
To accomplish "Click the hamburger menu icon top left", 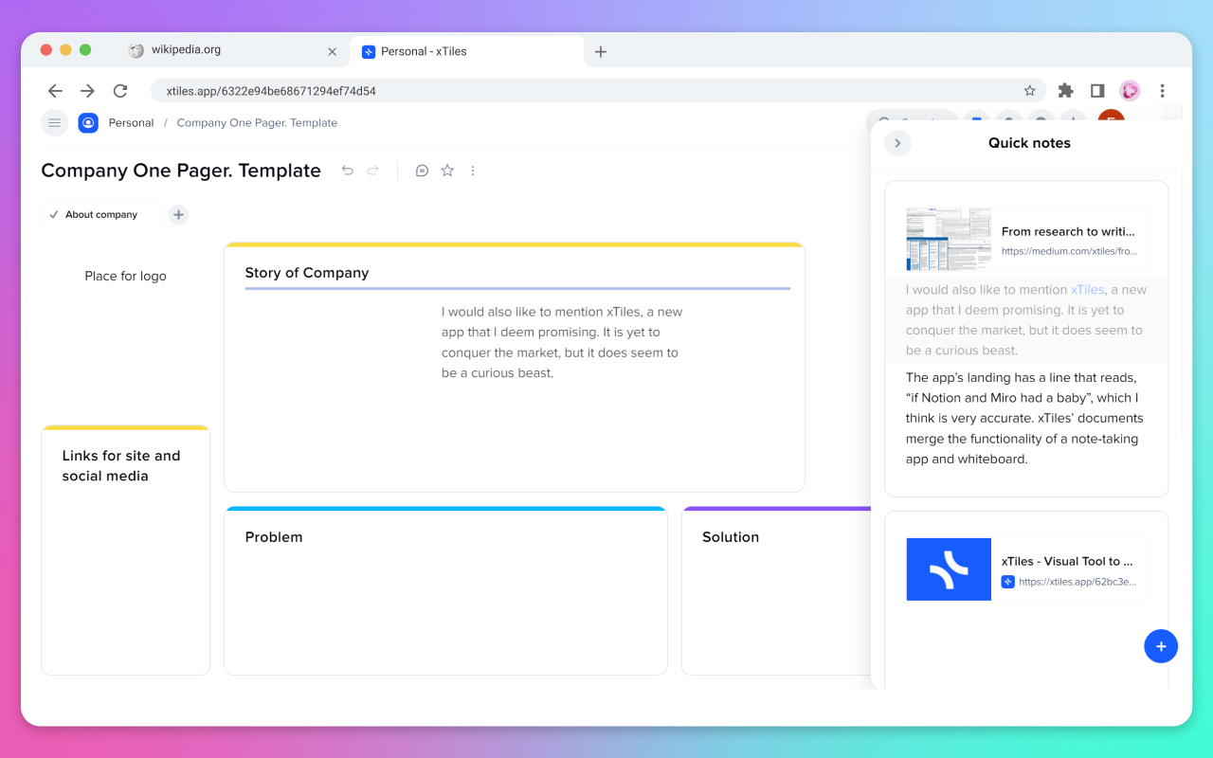I will click(54, 122).
